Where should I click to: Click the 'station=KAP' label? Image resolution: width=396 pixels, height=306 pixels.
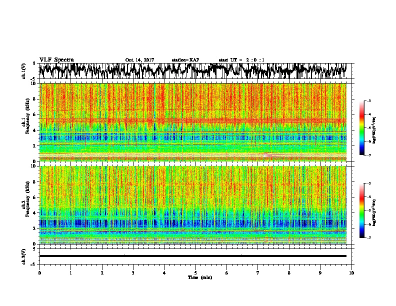[185, 60]
